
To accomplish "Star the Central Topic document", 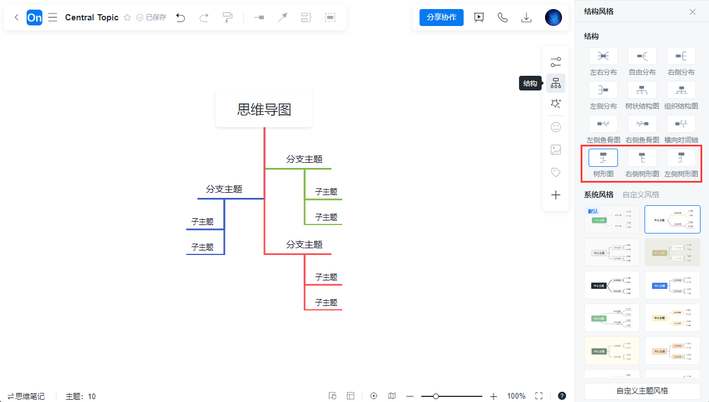I will (x=127, y=18).
